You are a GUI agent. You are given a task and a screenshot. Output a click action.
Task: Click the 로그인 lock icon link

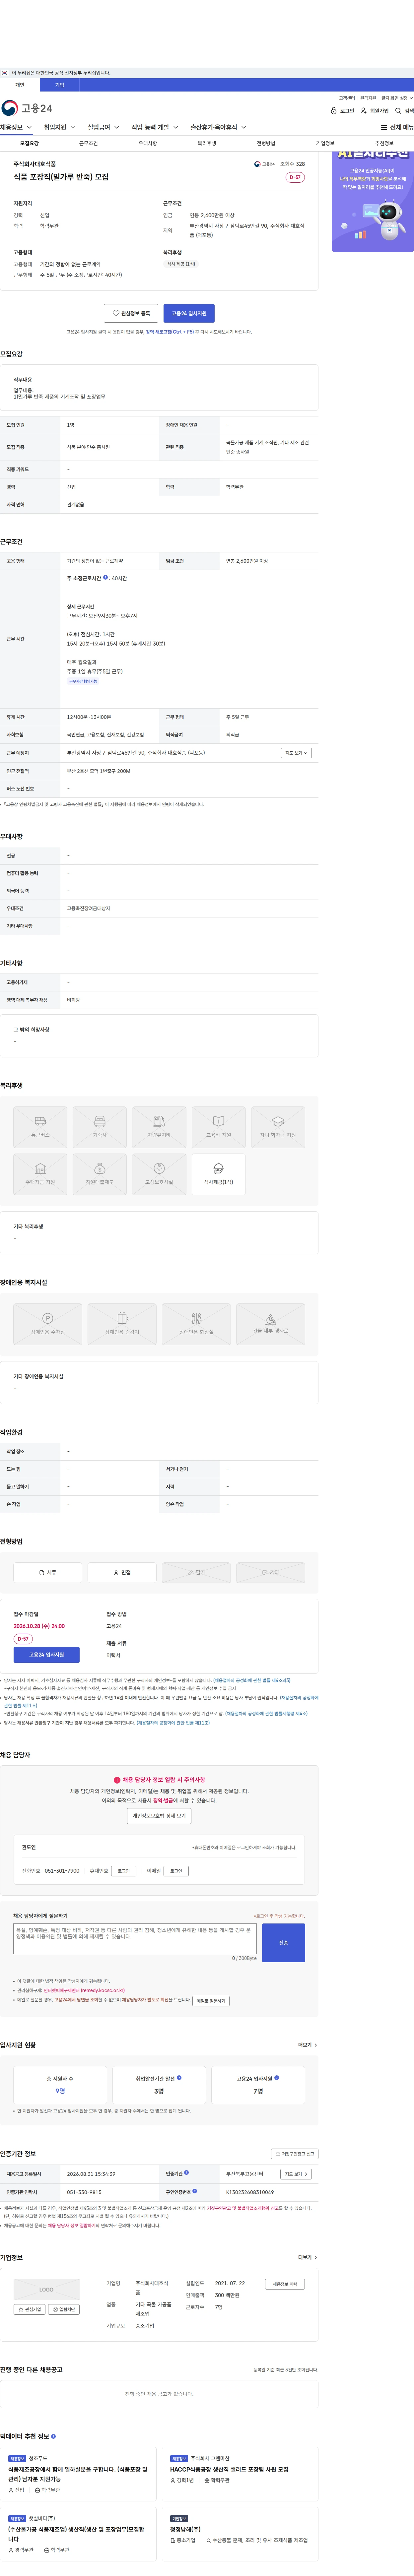[x=342, y=111]
